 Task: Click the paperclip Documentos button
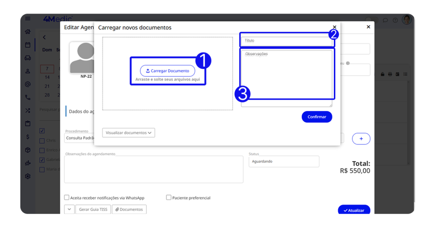point(129,209)
